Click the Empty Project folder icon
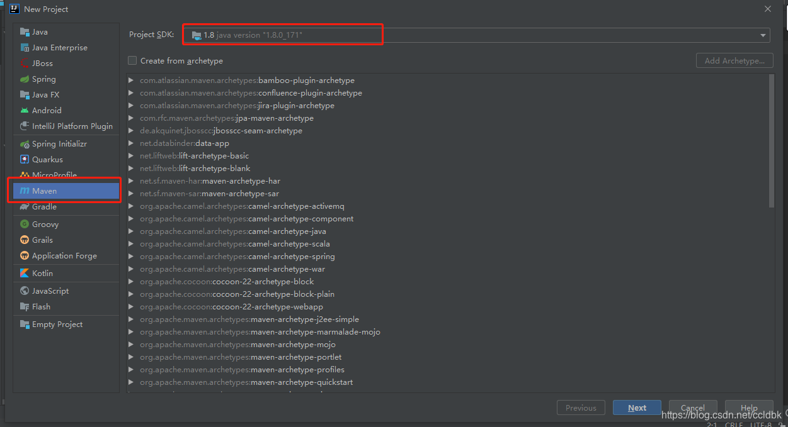Screen dimensions: 788x427 25,324
